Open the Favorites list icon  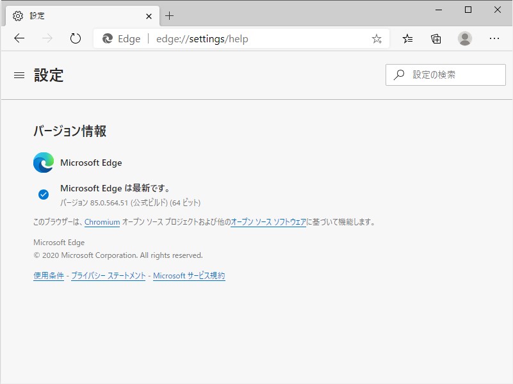[407, 38]
